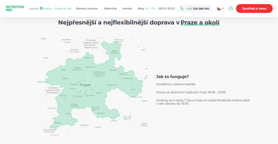
Task: Open the Doporuč nás link
Action: (63, 8)
